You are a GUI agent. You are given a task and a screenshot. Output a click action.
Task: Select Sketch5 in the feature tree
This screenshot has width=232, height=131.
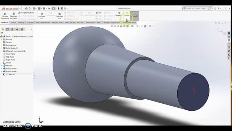[9, 74]
